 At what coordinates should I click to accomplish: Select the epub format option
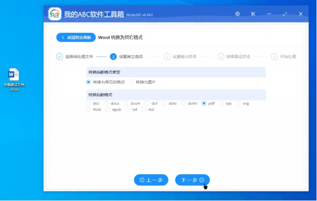point(108,110)
